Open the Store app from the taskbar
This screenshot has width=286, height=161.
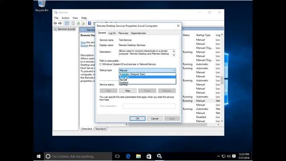(x=149, y=156)
